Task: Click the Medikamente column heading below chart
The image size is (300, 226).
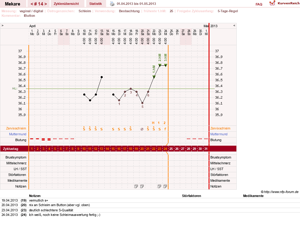Action: click(253, 196)
